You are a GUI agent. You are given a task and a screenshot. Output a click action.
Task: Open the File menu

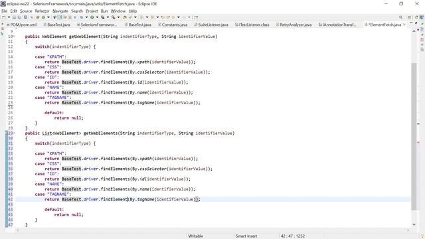[x=5, y=11]
